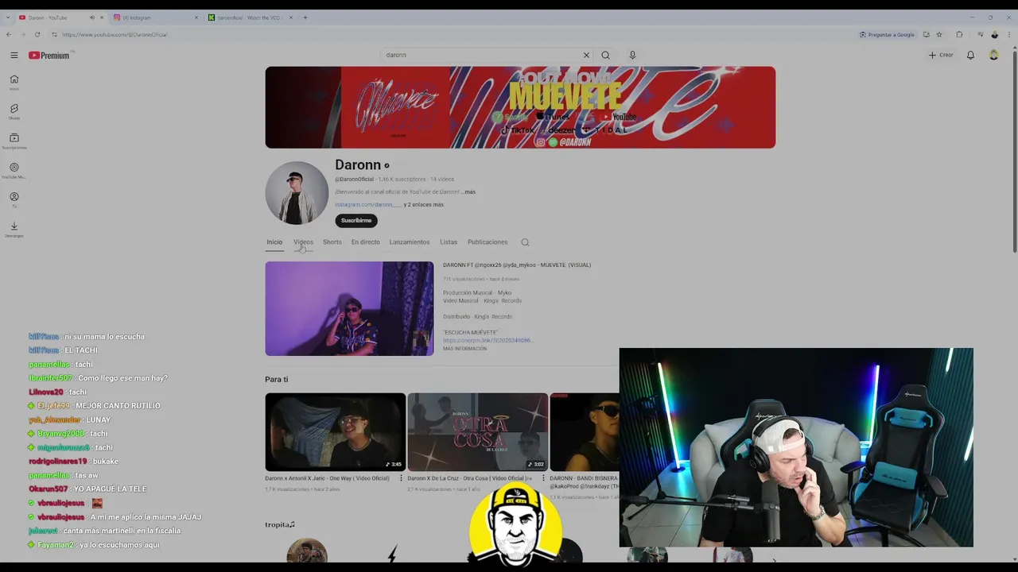Open the tab search dropdown arrow
This screenshot has height=572, width=1018.
(x=8, y=17)
